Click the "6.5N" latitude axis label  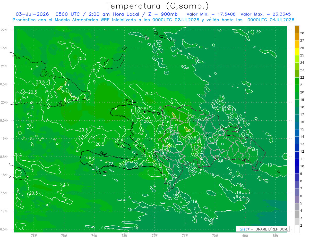[x=4, y=229]
